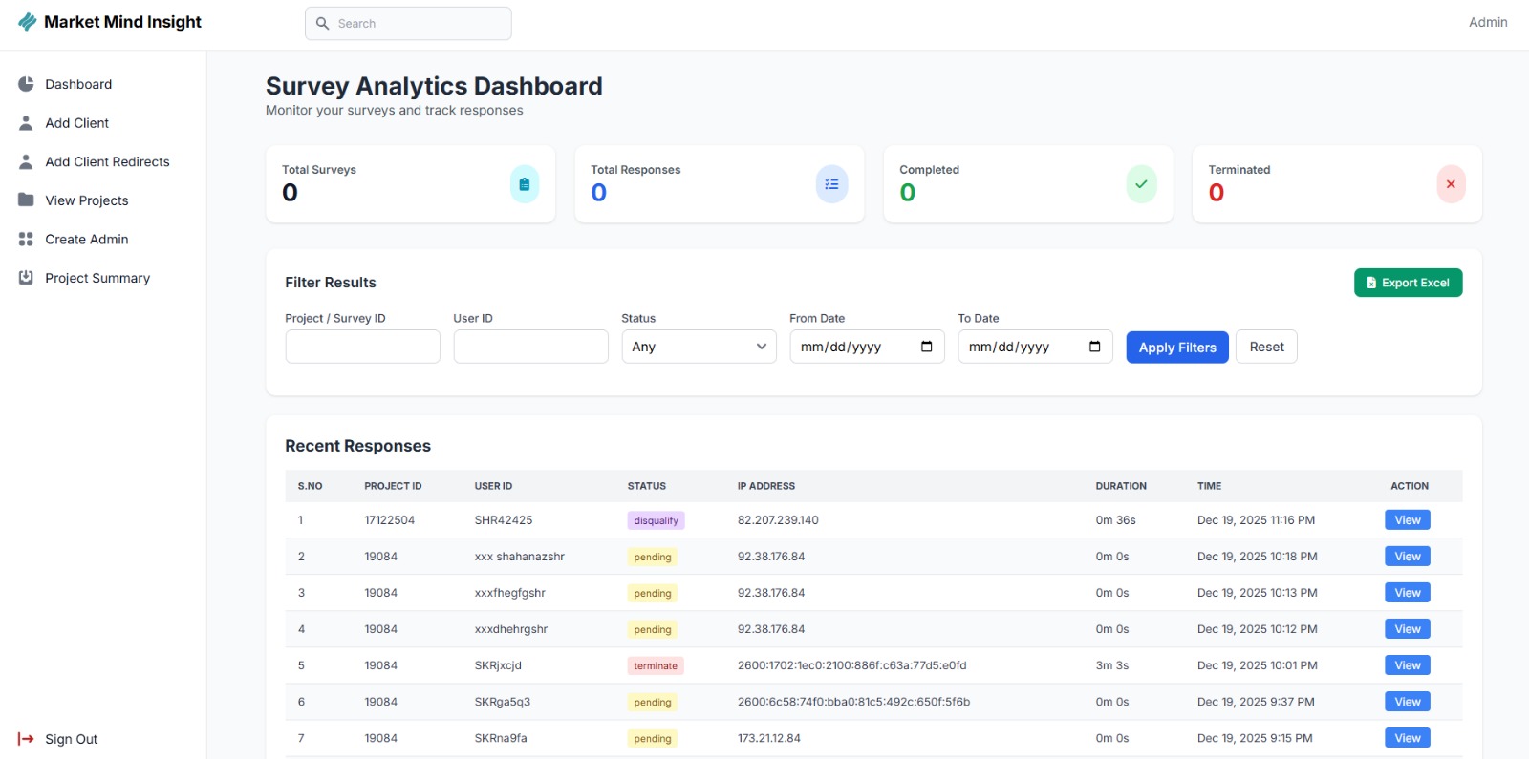Image resolution: width=1529 pixels, height=759 pixels.
Task: Click the Add Client Redirects person icon
Action: pyautogui.click(x=26, y=162)
